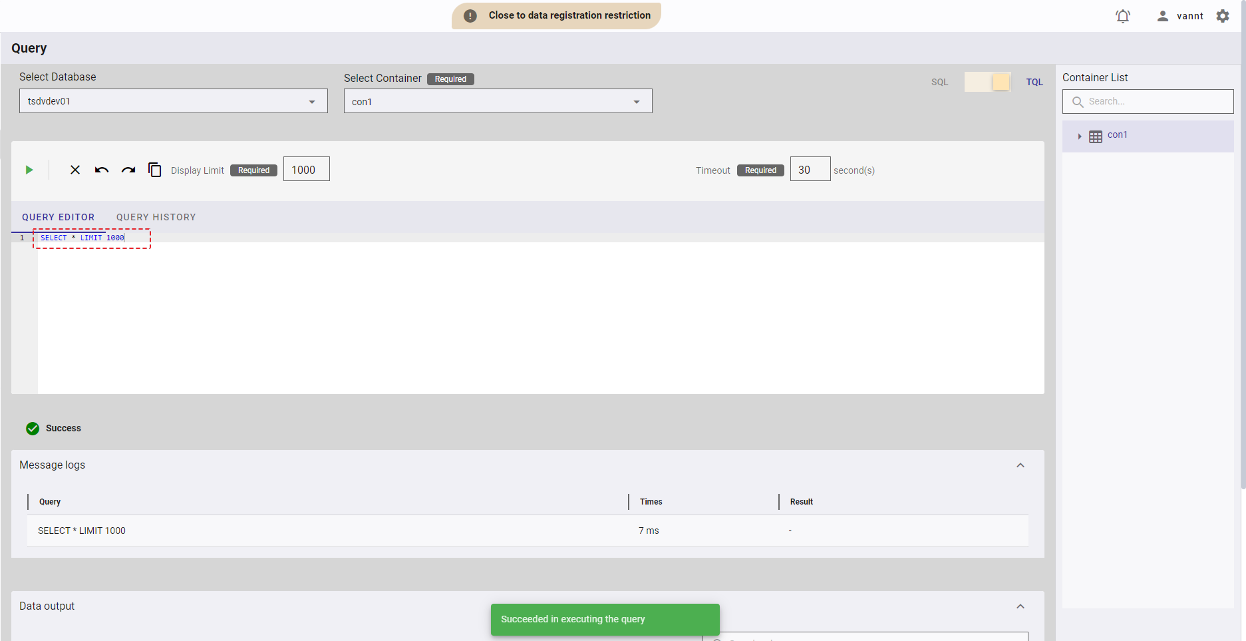1246x641 pixels.
Task: Open the Select Database dropdown
Action: [x=173, y=101]
